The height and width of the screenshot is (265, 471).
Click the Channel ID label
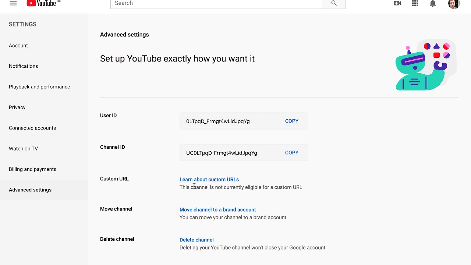point(113,147)
